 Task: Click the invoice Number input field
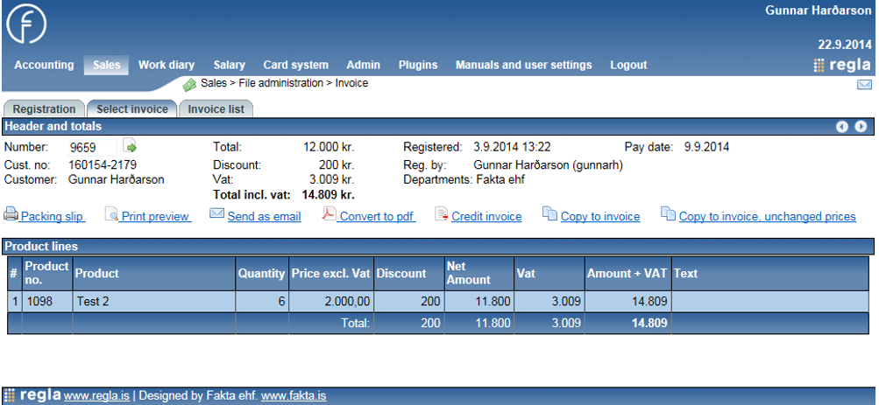[93, 147]
